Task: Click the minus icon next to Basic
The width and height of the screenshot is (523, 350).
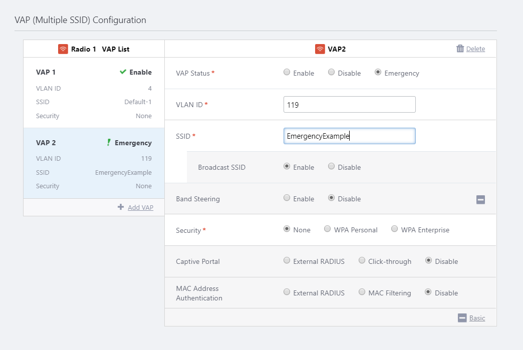Action: [x=462, y=318]
